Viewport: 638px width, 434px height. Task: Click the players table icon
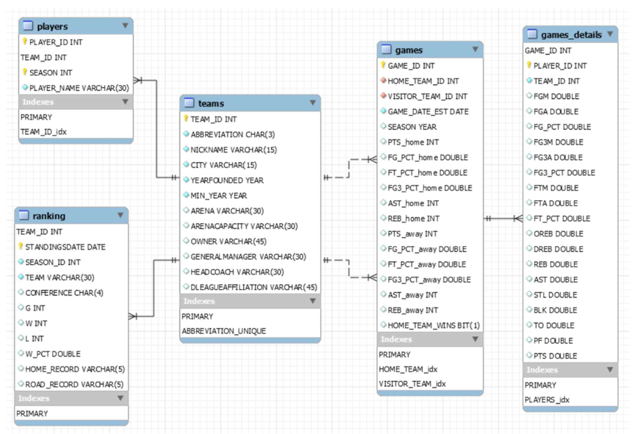click(x=28, y=26)
